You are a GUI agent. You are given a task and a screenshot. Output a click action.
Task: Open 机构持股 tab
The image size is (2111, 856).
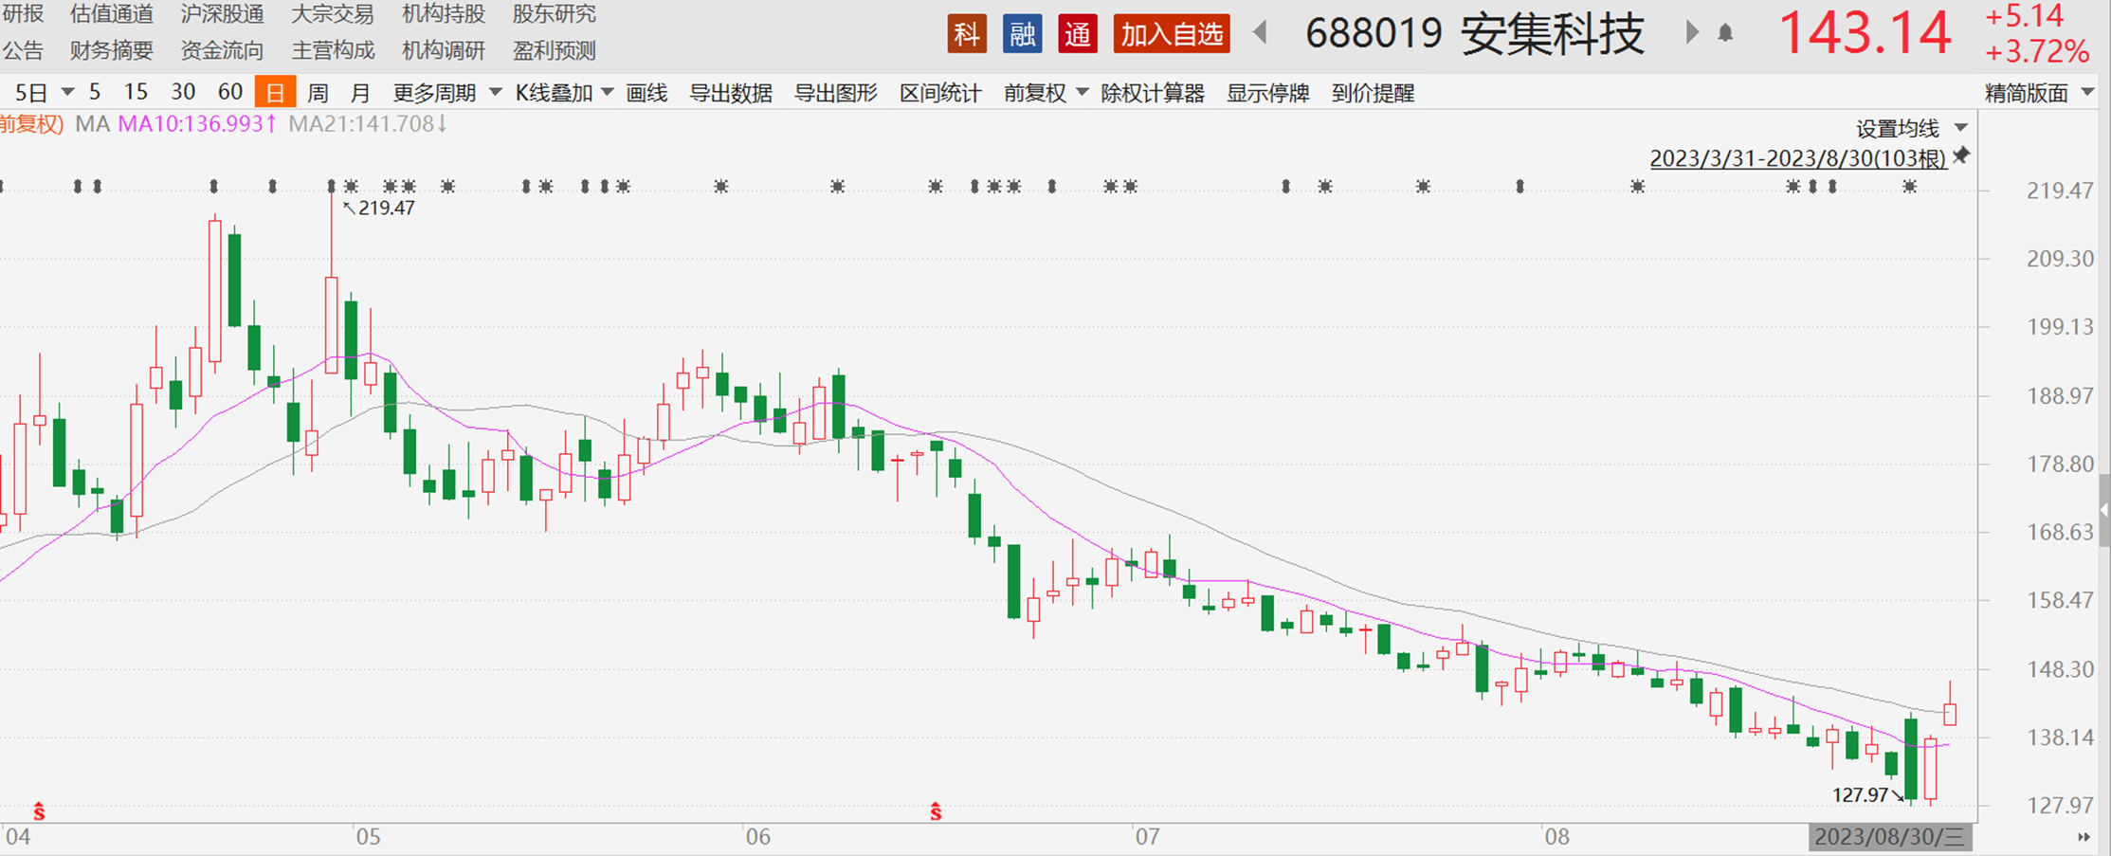click(x=443, y=14)
